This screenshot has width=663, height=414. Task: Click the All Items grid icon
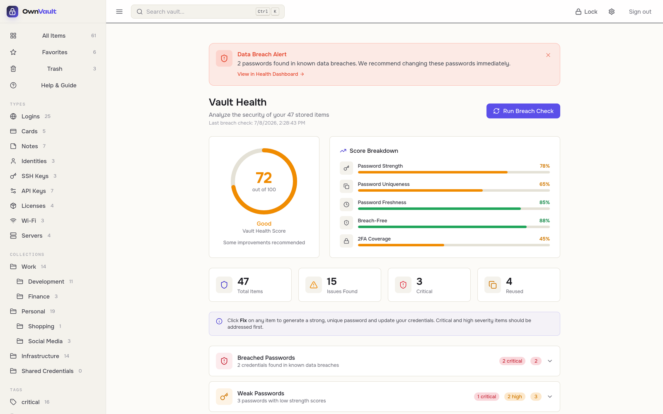[13, 36]
